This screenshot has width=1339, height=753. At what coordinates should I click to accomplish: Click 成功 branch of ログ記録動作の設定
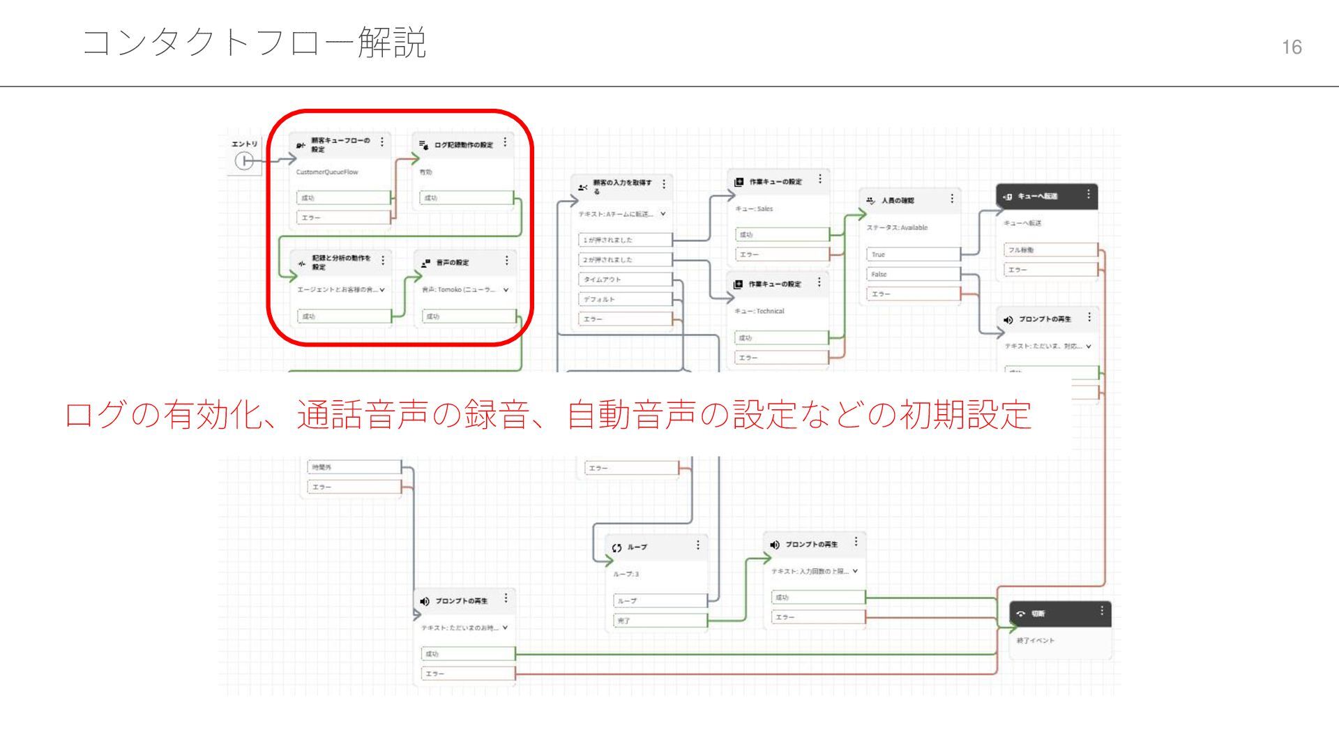(467, 198)
